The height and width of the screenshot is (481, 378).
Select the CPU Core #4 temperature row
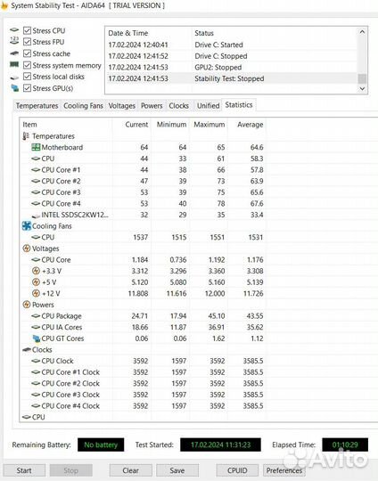(143, 203)
